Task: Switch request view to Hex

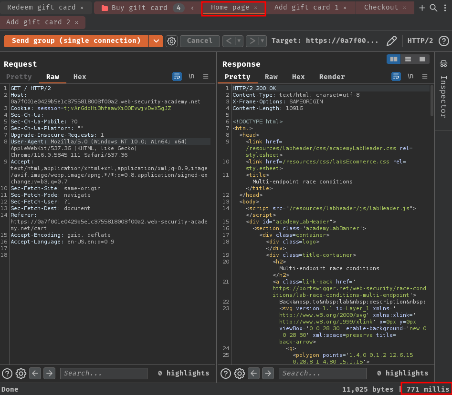Action: pos(80,77)
